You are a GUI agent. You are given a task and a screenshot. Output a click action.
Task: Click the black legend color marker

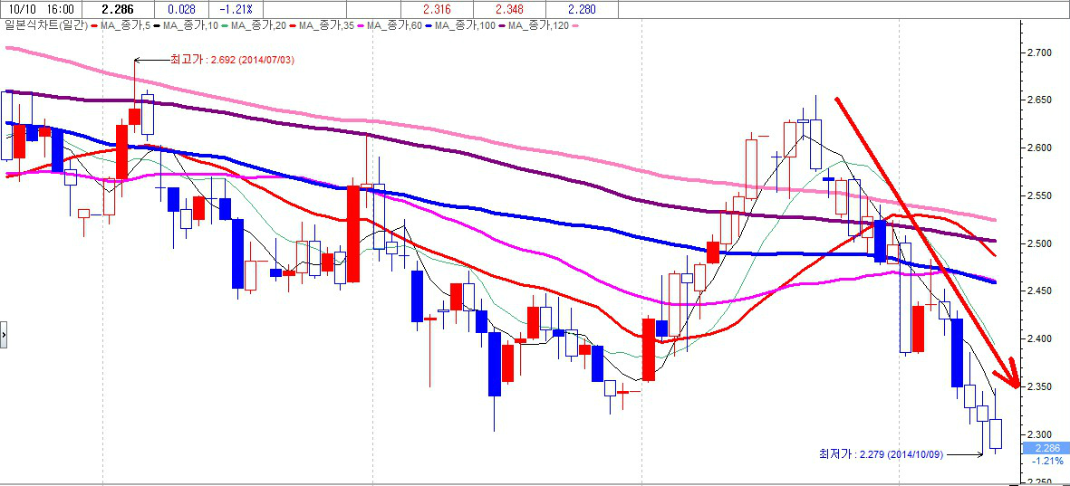[x=156, y=26]
